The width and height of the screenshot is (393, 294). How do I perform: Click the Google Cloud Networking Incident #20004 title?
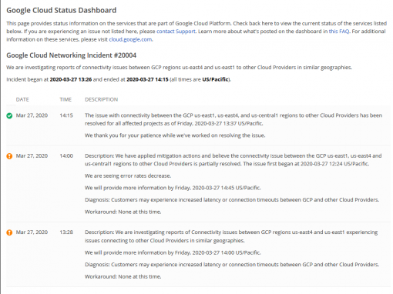[x=72, y=55]
